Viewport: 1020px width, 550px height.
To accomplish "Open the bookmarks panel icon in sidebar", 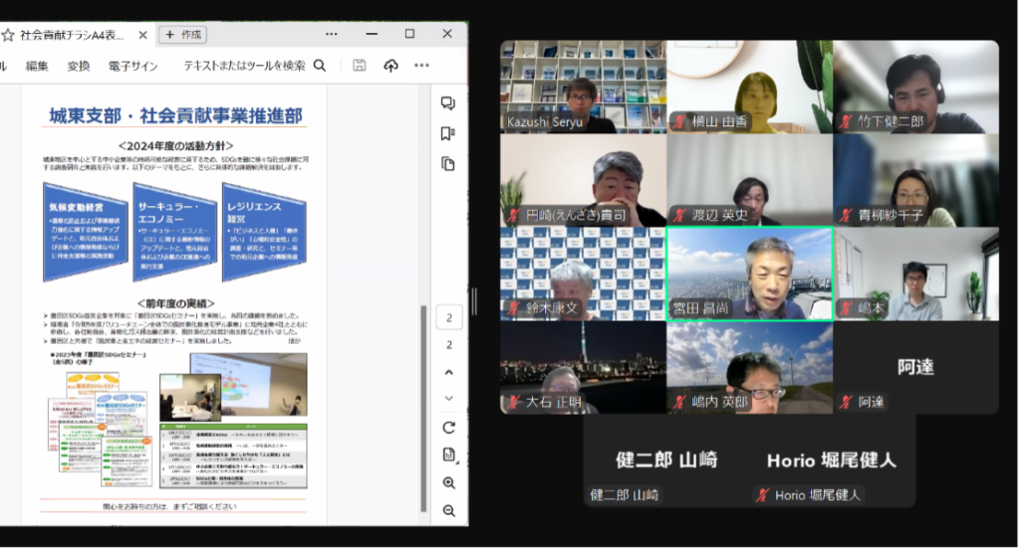I will tap(448, 133).
